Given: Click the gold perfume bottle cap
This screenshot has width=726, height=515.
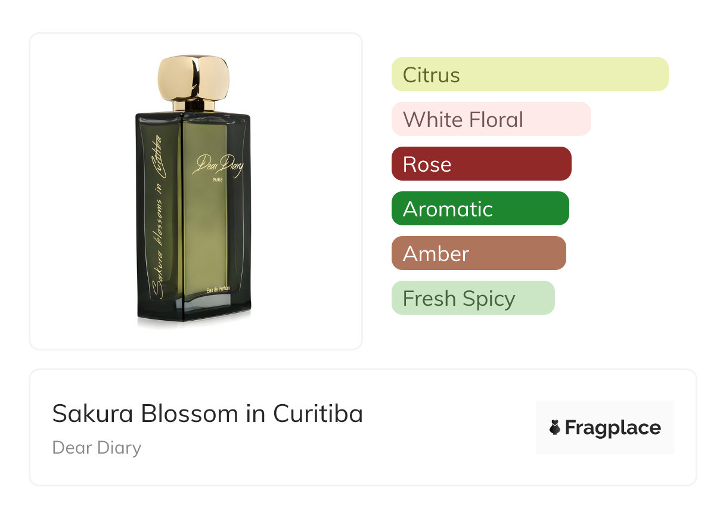Looking at the screenshot, I should (x=193, y=77).
